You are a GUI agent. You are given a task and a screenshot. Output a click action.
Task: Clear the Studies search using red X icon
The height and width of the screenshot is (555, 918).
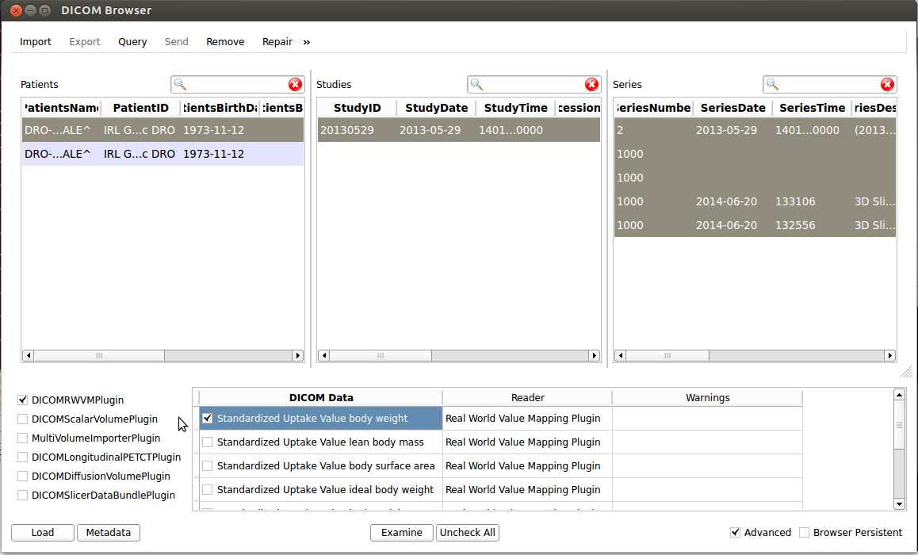591,85
